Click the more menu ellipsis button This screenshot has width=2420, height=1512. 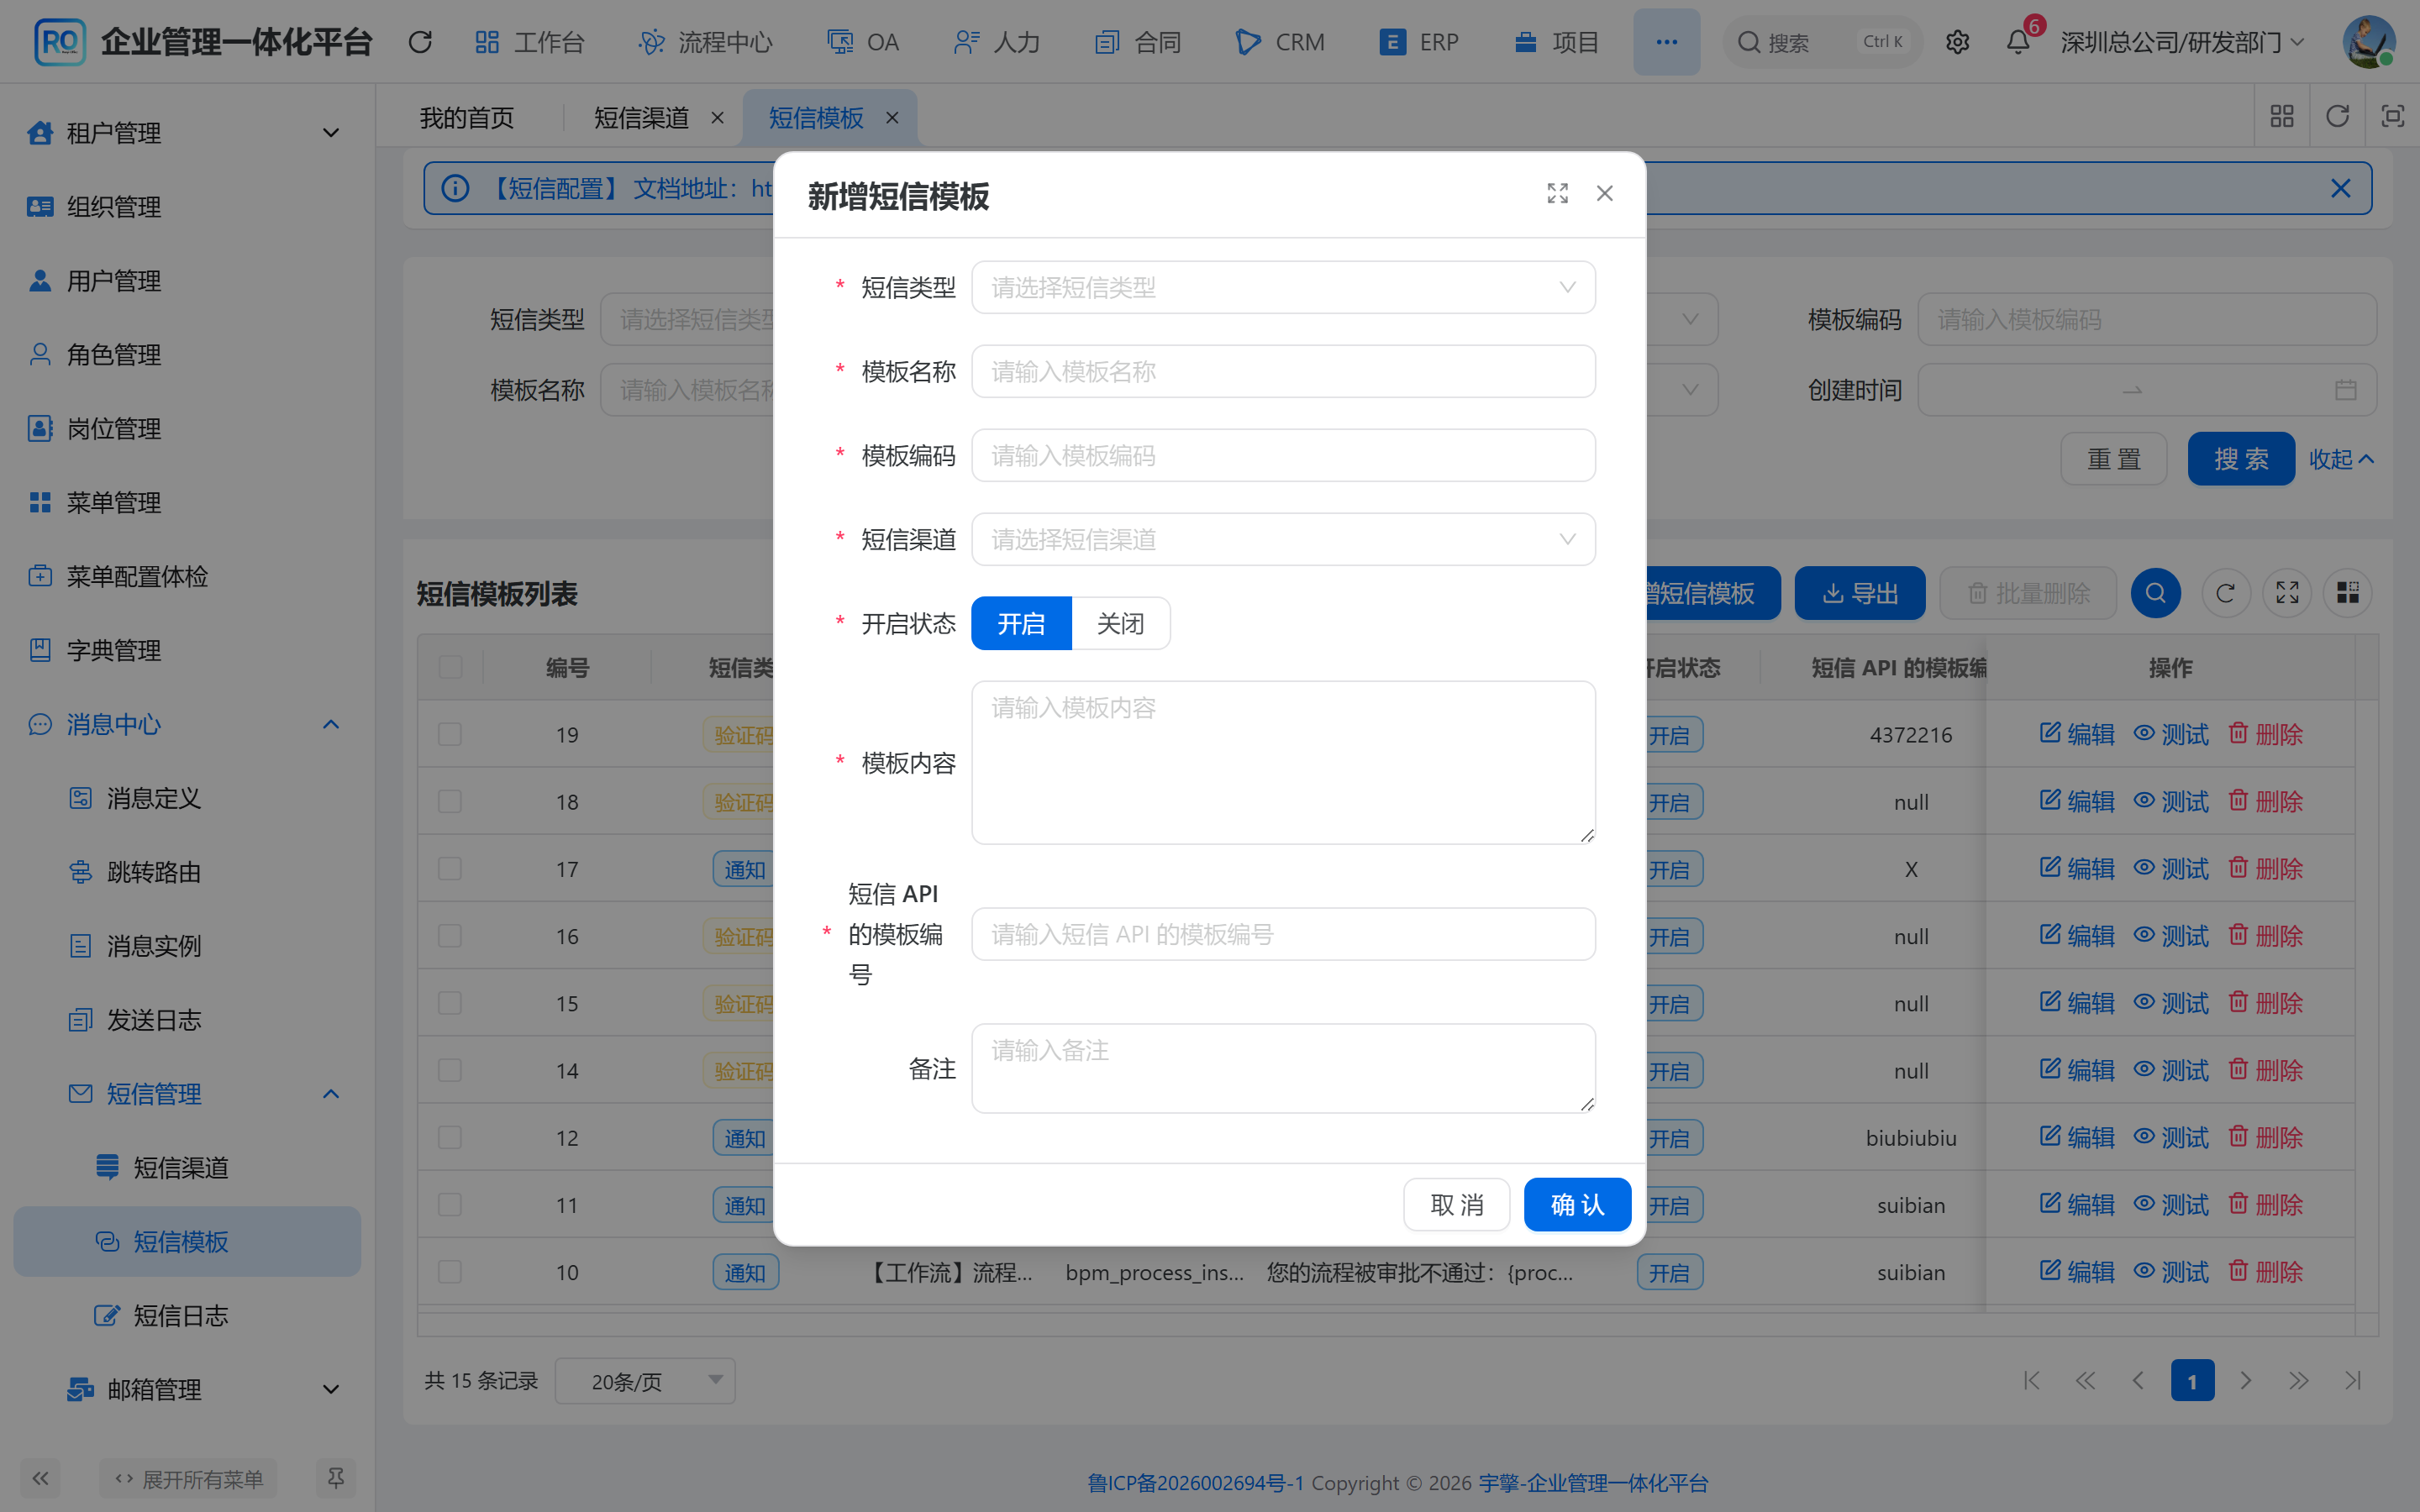pyautogui.click(x=1666, y=42)
